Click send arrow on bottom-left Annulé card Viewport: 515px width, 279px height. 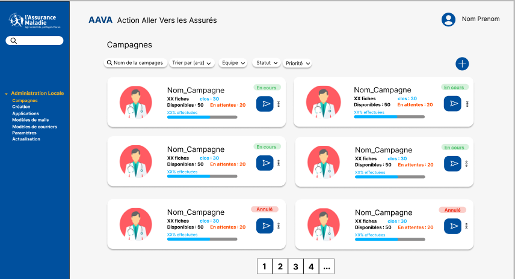tap(265, 226)
